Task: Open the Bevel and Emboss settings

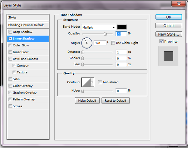Action: coord(25,59)
